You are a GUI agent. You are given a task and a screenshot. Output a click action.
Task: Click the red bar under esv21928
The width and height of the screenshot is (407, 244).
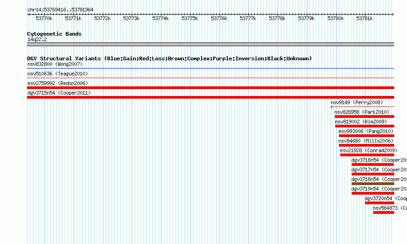coord(367,155)
